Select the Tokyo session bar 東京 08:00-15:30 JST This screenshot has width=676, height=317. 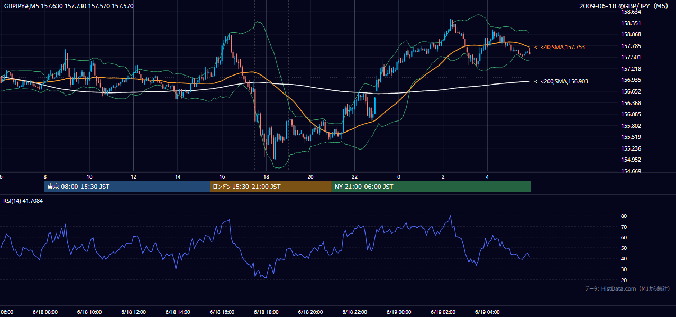point(127,187)
